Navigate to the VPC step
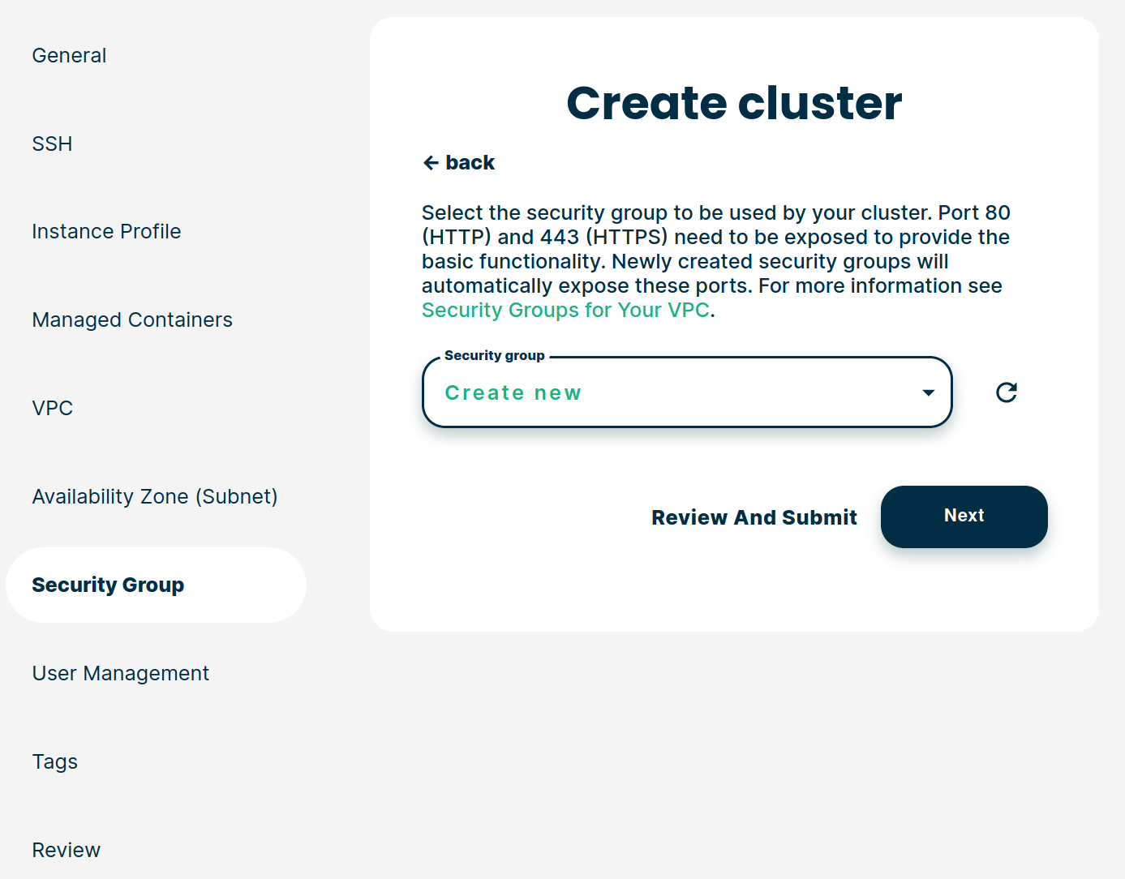1125x879 pixels. point(53,408)
